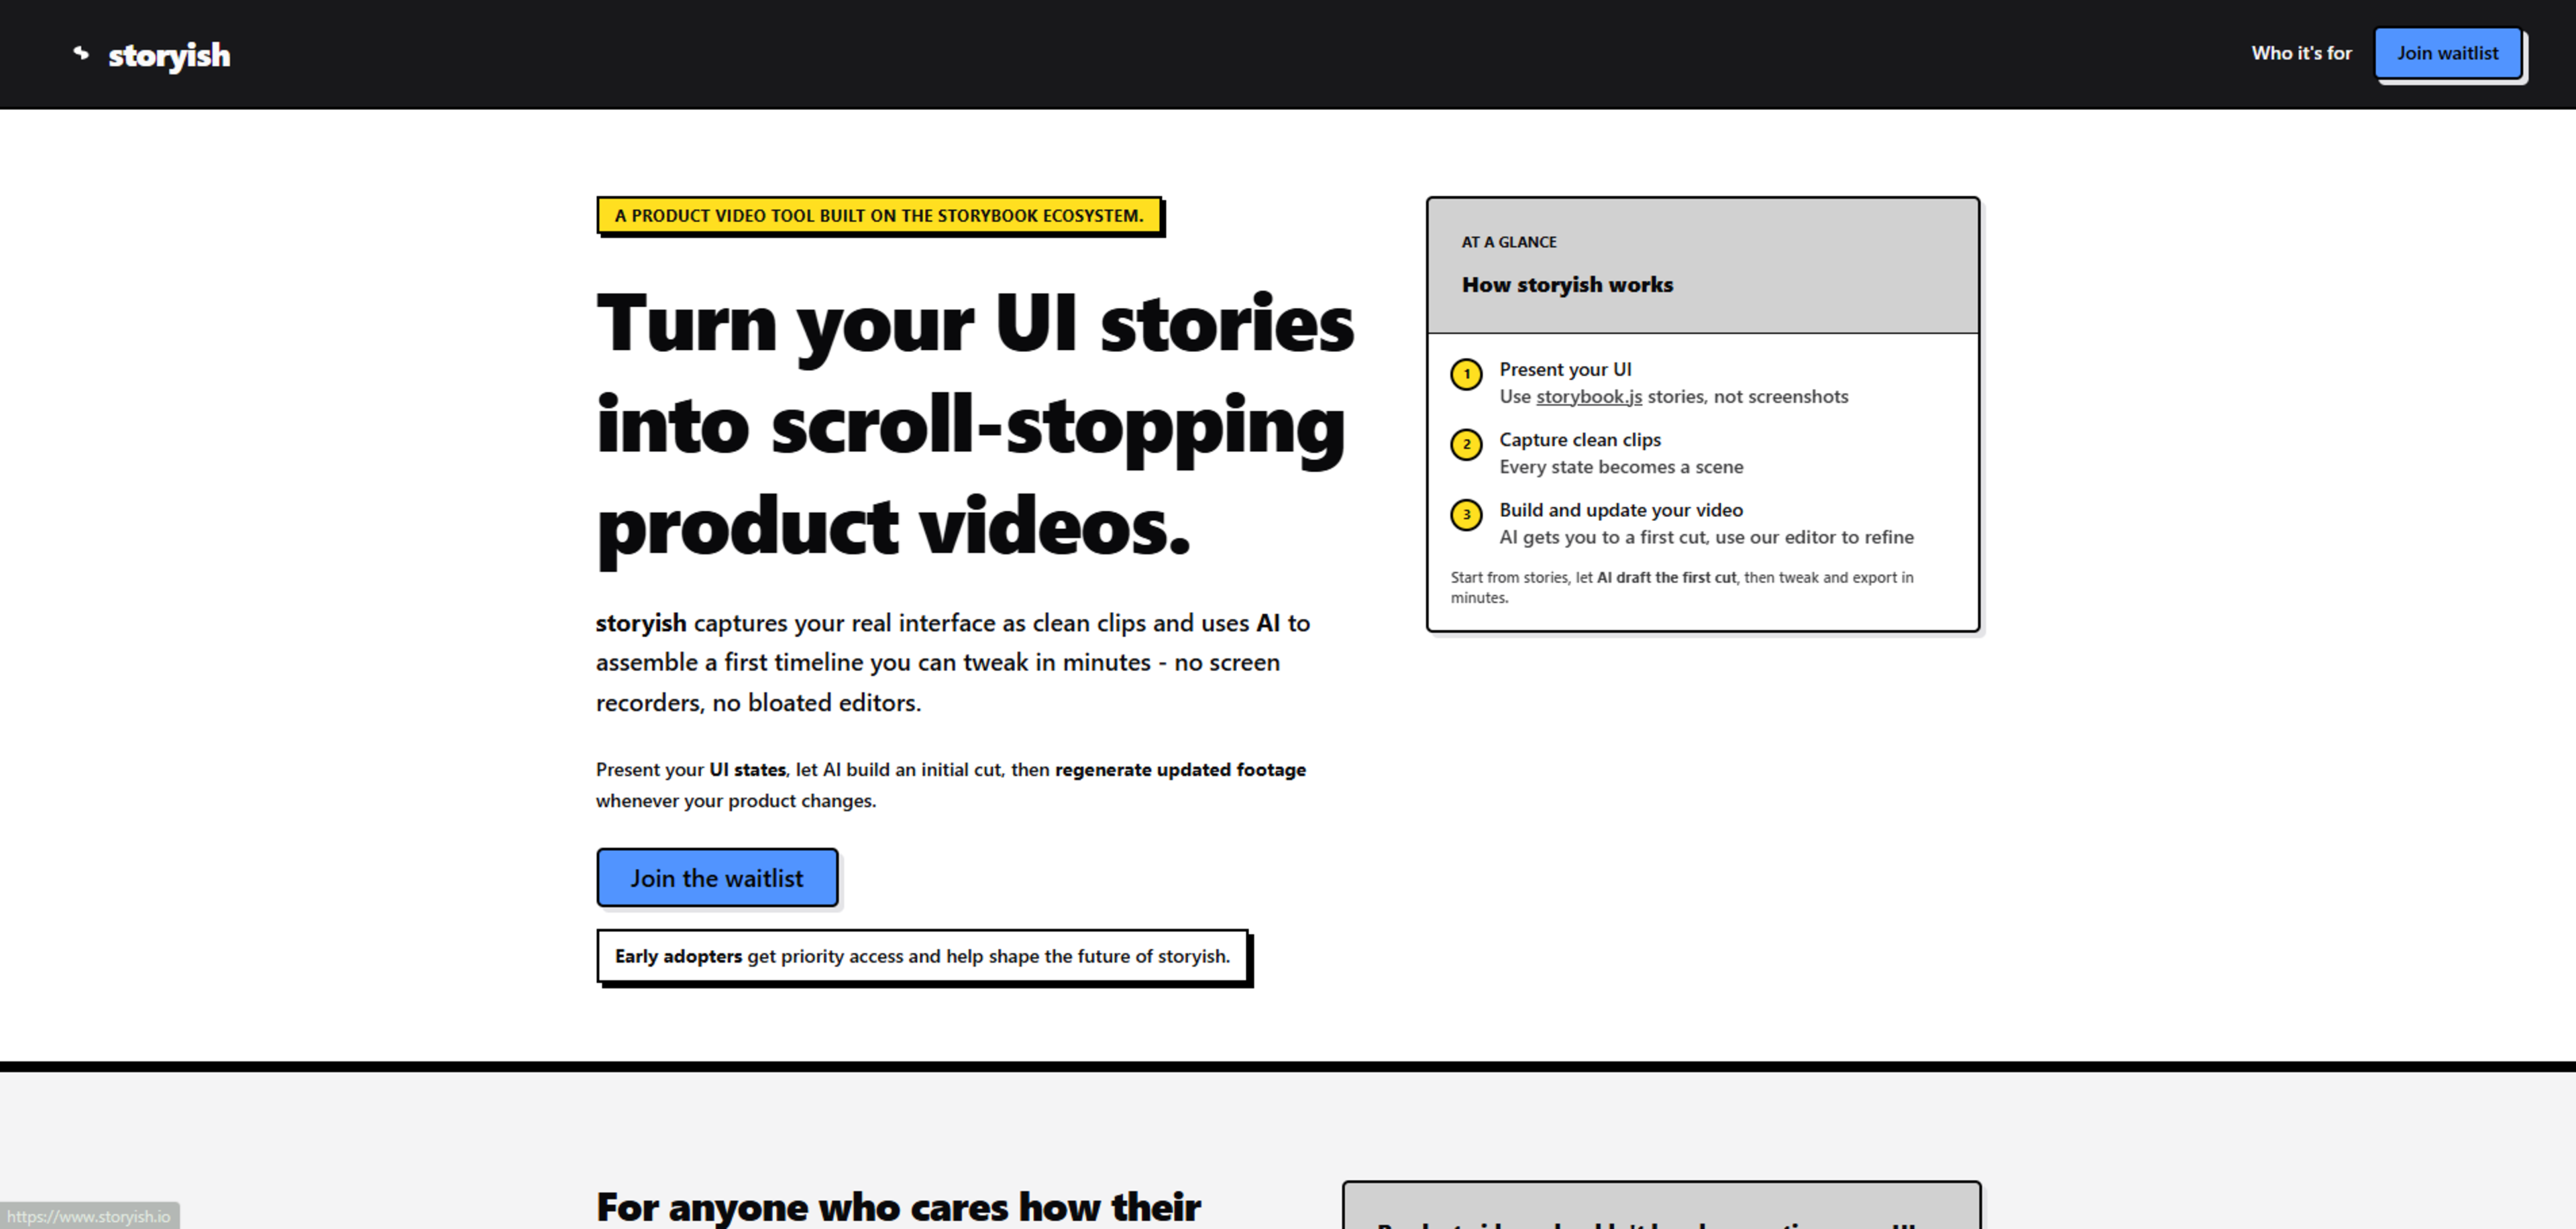The width and height of the screenshot is (2576, 1229).
Task: Click the "Present your UI" step title
Action: click(x=1565, y=369)
